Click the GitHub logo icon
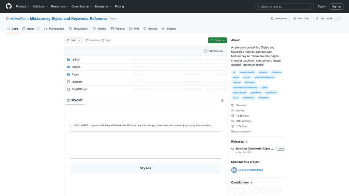The image size is (349, 196). click(9, 6)
